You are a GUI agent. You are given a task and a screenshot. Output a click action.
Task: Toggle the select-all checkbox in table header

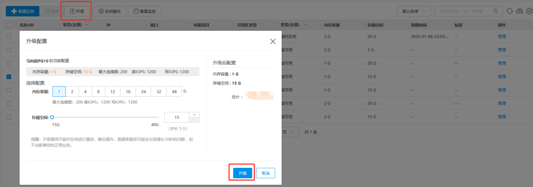point(9,25)
